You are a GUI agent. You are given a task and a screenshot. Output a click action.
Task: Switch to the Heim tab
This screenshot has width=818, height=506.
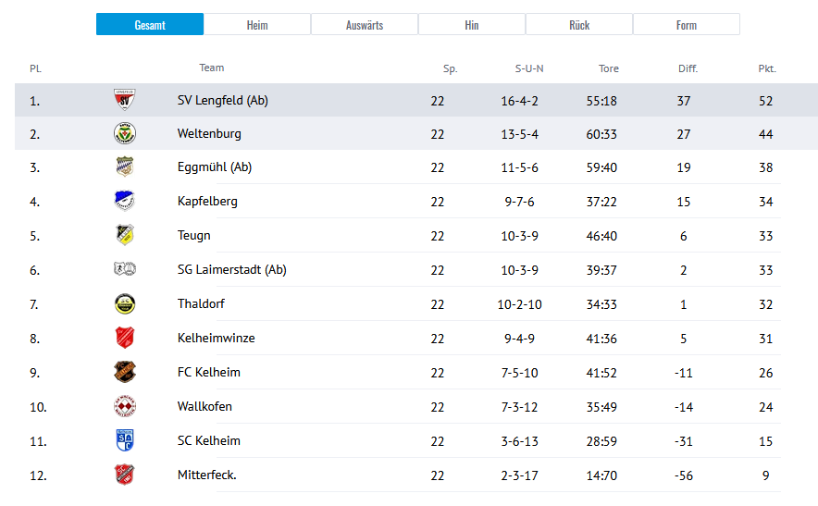click(257, 25)
